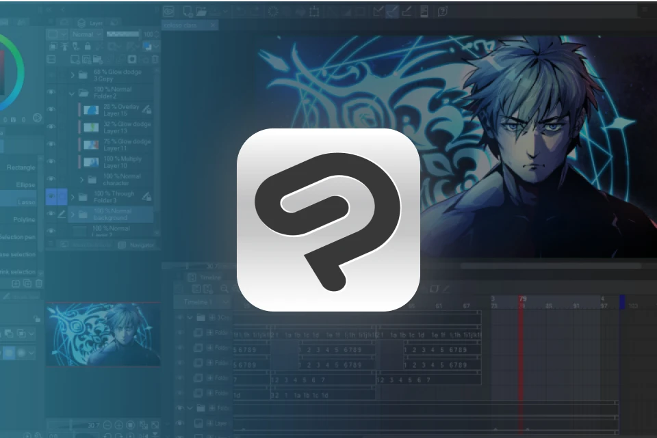Click the Navigator zoom out minus icon
The height and width of the screenshot is (438, 657).
point(107,425)
